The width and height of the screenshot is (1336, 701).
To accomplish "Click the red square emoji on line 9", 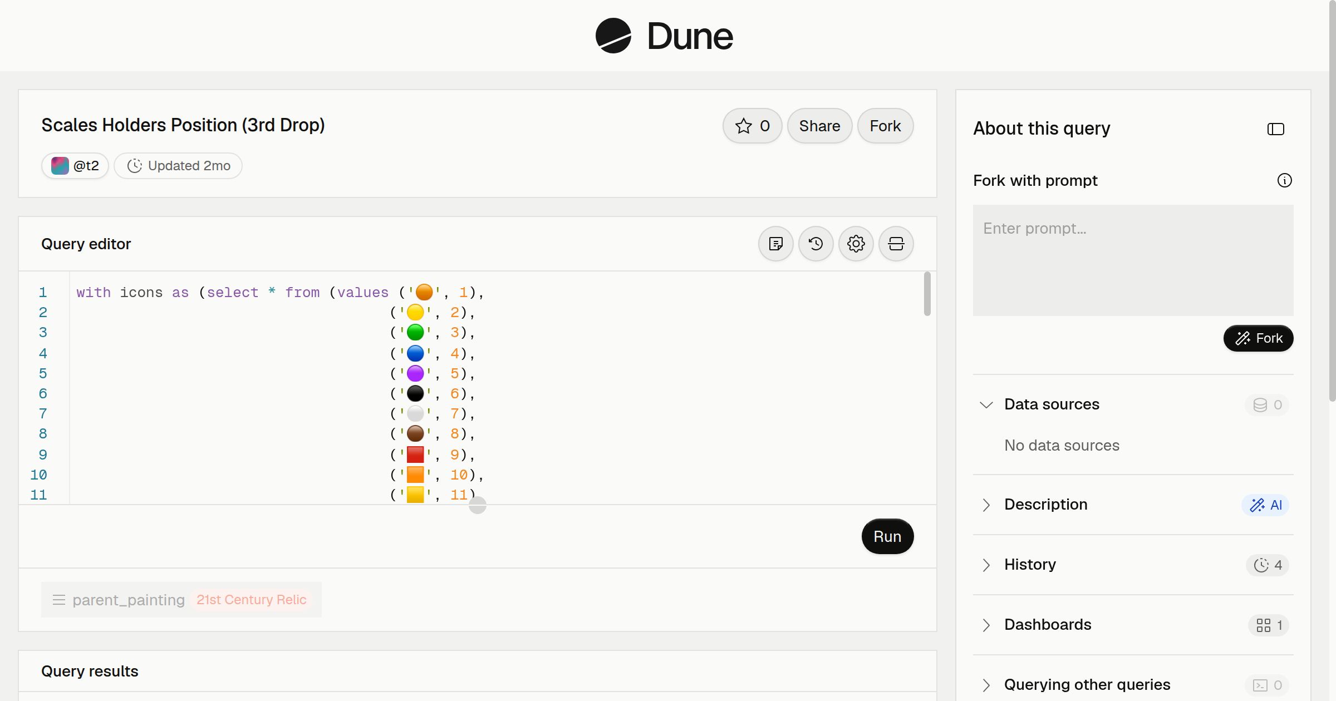I will pyautogui.click(x=415, y=455).
